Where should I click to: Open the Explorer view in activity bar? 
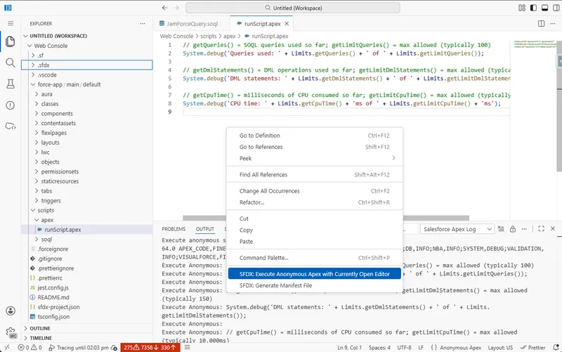point(11,41)
